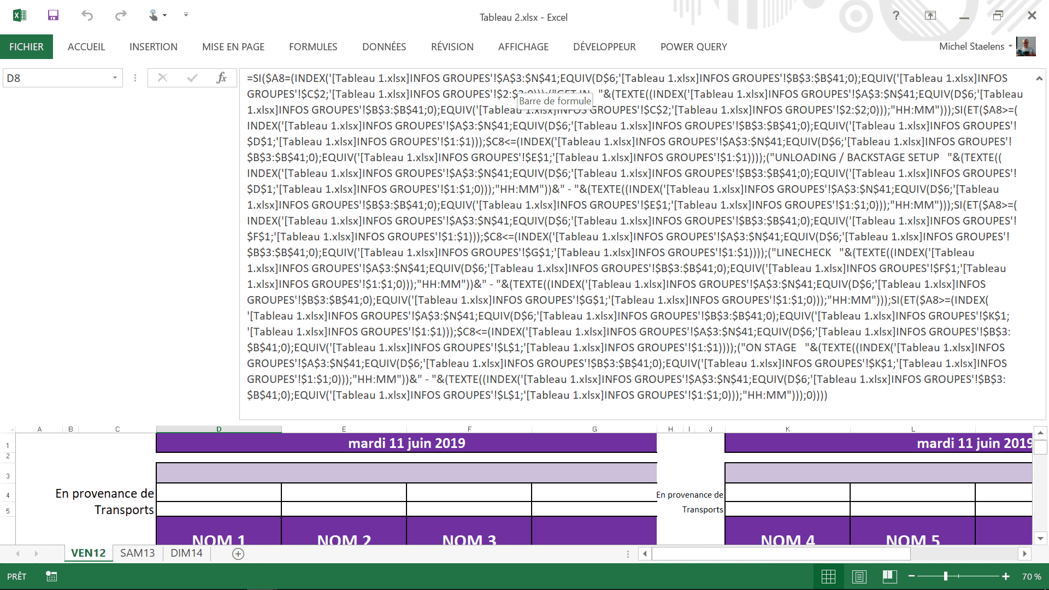Click the Ribbon Display Options icon

click(x=930, y=16)
